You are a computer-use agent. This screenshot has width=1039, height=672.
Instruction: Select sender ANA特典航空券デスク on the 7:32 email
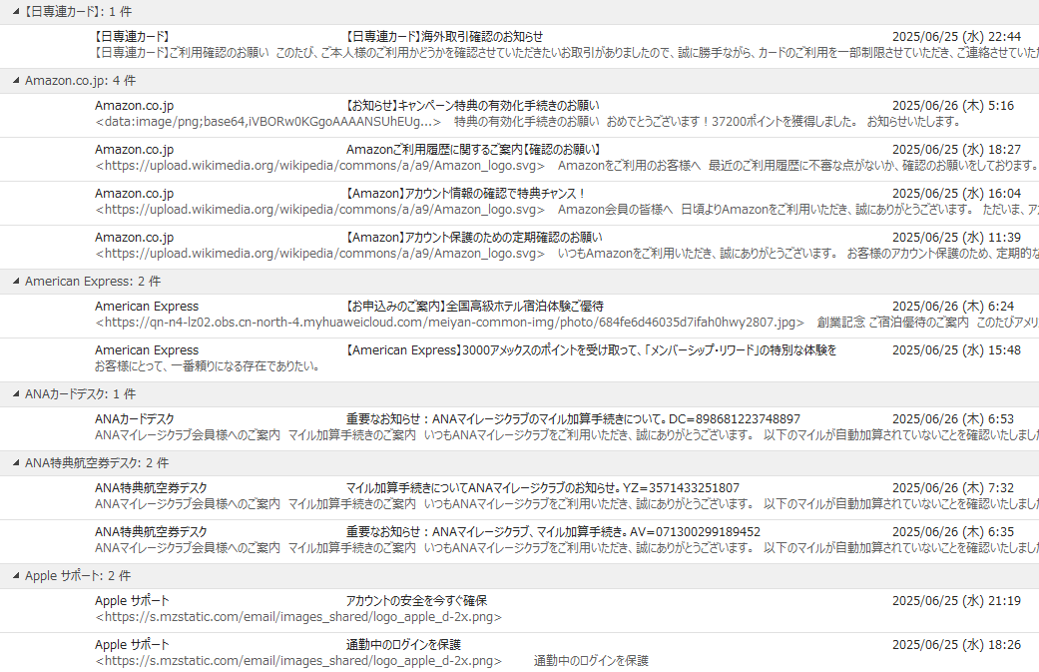pos(151,487)
